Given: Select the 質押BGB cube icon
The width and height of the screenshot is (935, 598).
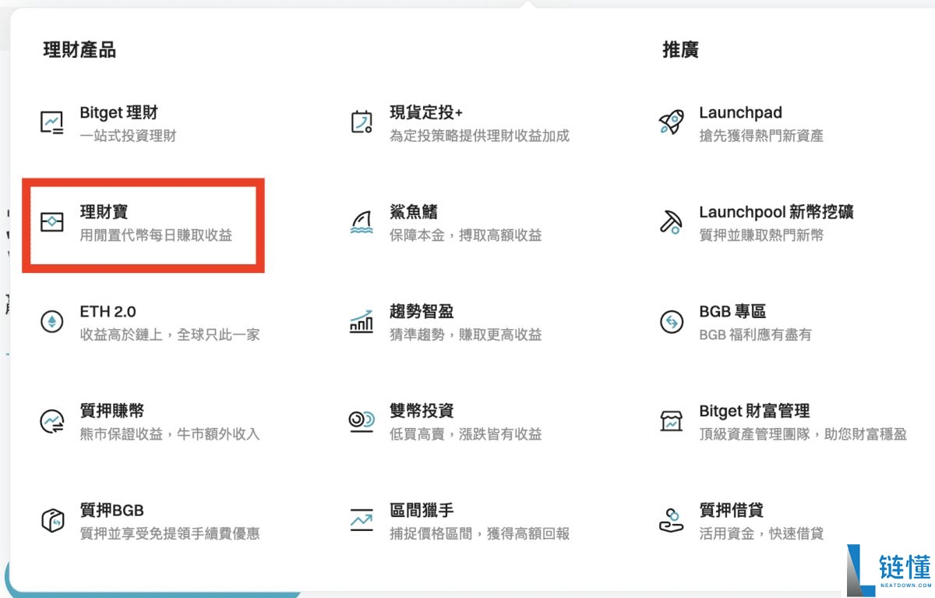Looking at the screenshot, I should click(x=51, y=521).
